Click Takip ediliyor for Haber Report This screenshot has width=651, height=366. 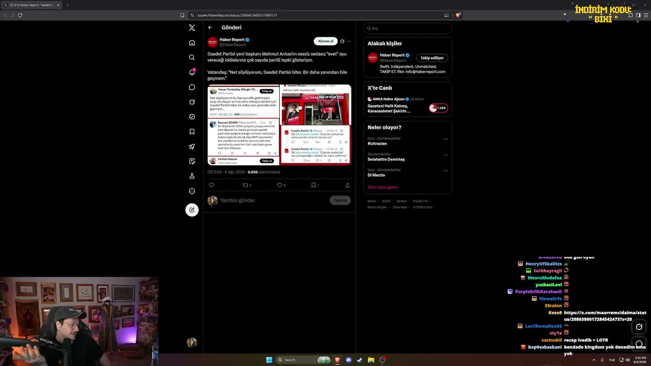coord(432,58)
